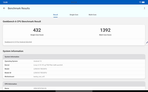The height and width of the screenshot is (92, 148).
Task: Select the 1392 multi-core score value
Action: [105, 30]
